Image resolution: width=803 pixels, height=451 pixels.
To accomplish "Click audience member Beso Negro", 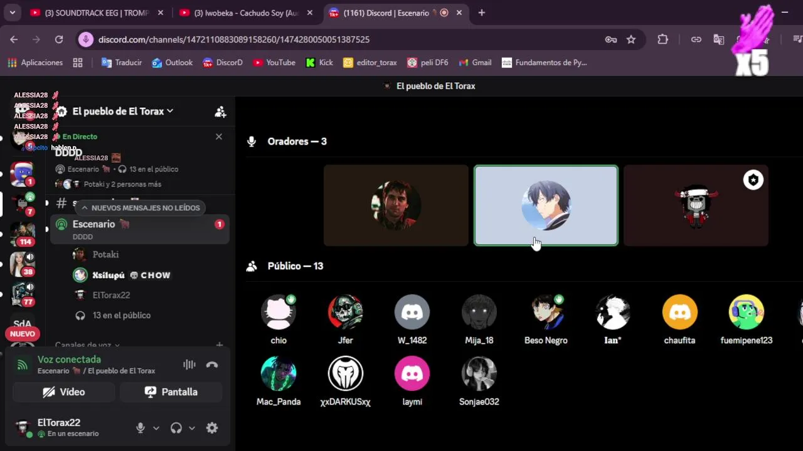I will coord(546,319).
